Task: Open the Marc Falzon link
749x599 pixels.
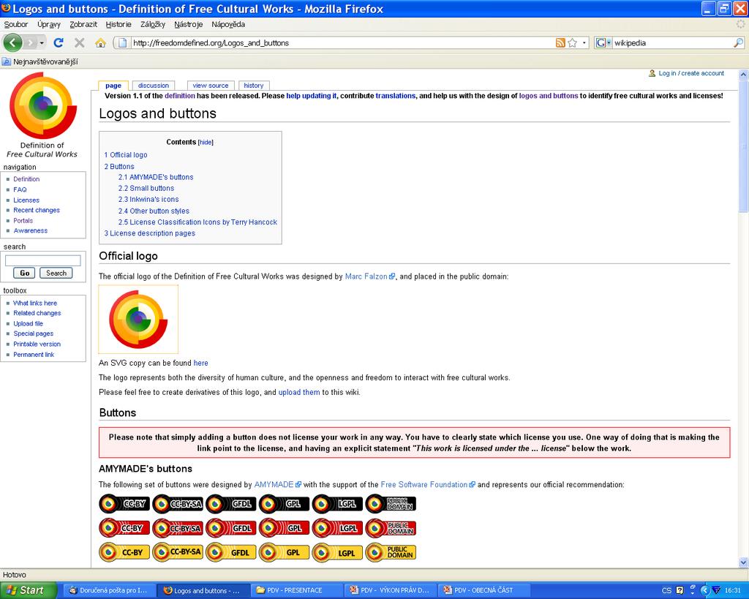Action: (366, 276)
